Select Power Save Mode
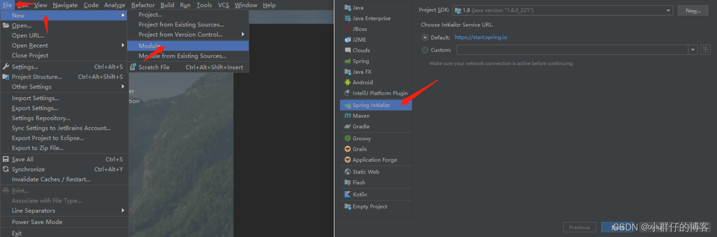This screenshot has width=717, height=237. click(64, 222)
